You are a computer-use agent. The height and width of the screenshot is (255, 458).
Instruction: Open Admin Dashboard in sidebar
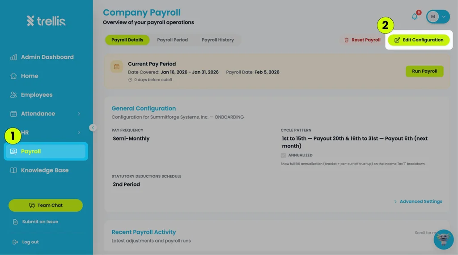(42, 57)
